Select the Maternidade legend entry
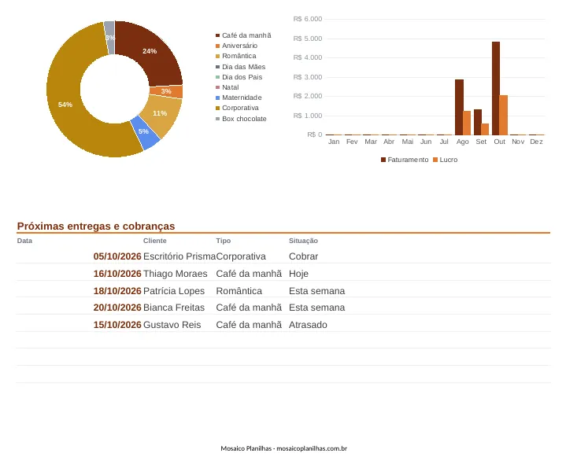Image resolution: width=566 pixels, height=468 pixels. click(239, 98)
